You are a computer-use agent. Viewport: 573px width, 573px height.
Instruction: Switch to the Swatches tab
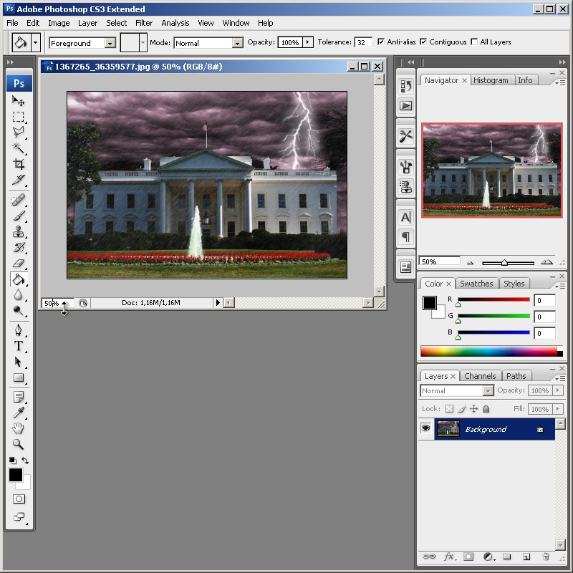click(x=476, y=284)
